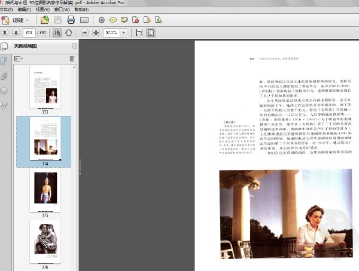Viewport: 359px width, 271px height.
Task: Click the zoom out minus button
Action: [x=85, y=33]
